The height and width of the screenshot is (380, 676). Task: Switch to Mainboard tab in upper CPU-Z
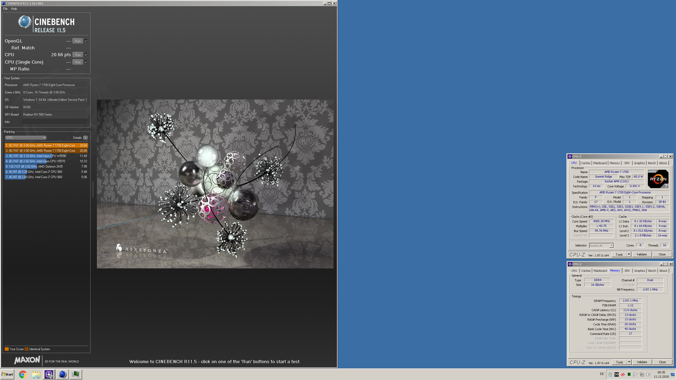(x=600, y=163)
